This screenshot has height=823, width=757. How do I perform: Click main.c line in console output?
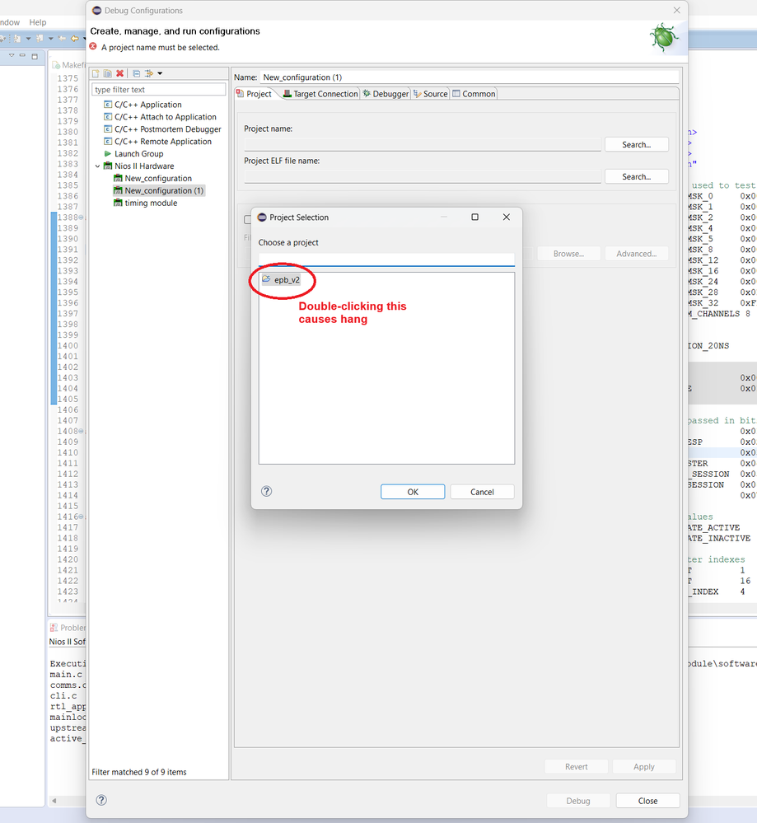[x=66, y=675]
